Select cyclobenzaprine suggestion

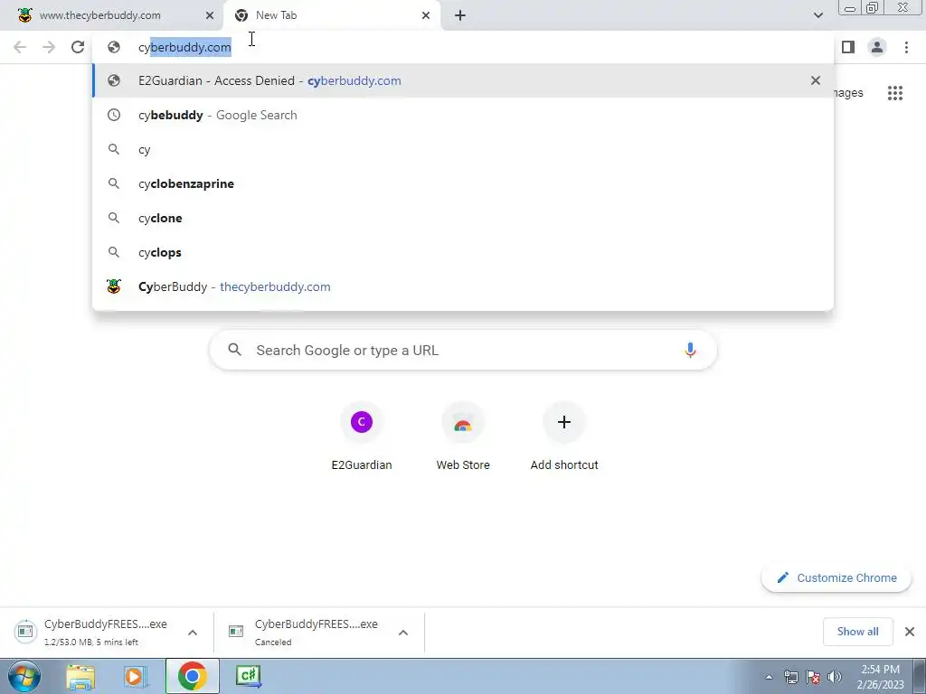(x=463, y=183)
